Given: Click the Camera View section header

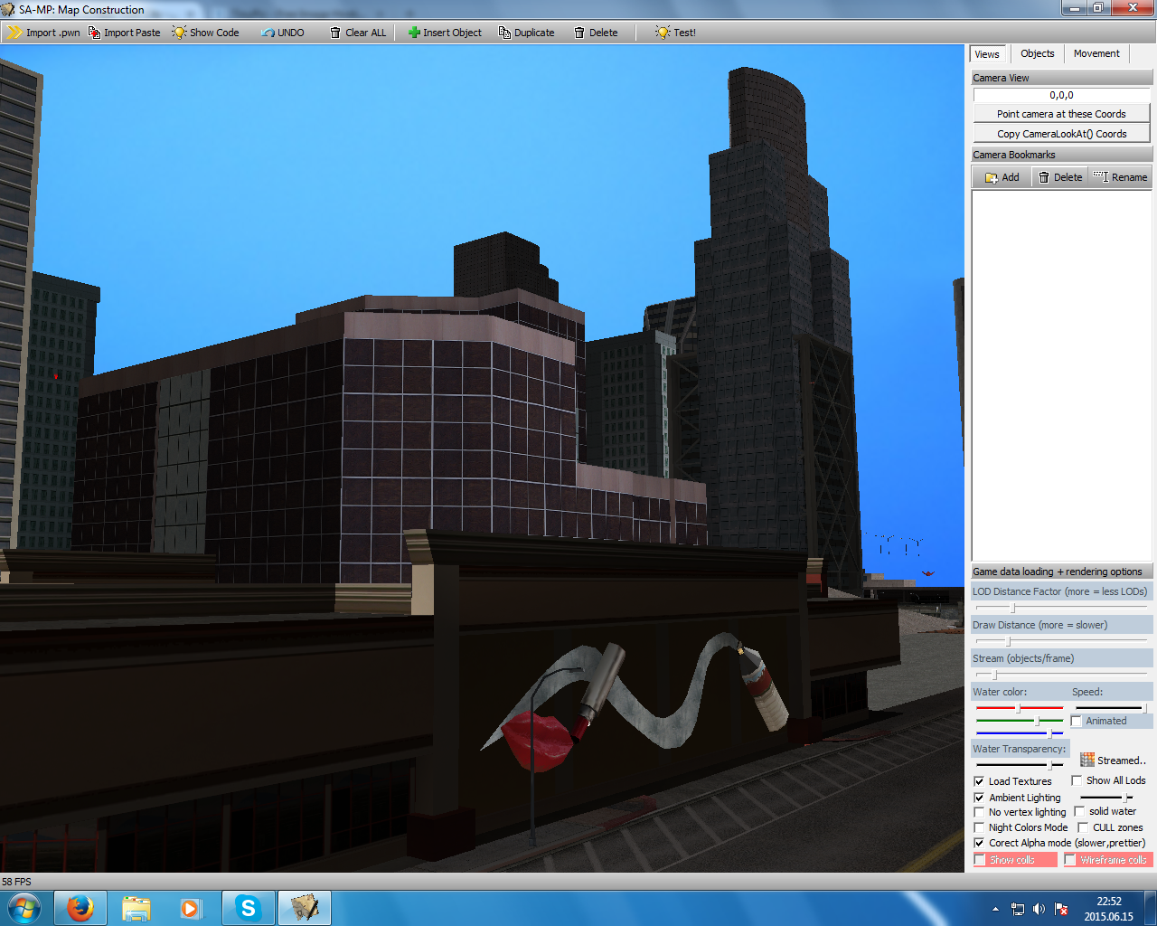Looking at the screenshot, I should click(x=1061, y=78).
